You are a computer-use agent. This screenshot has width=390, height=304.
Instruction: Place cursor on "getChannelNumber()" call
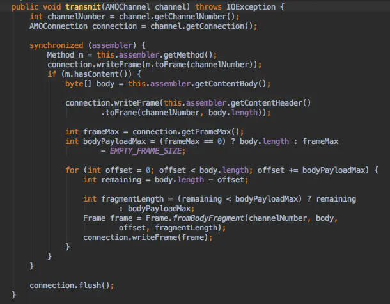click(195, 17)
